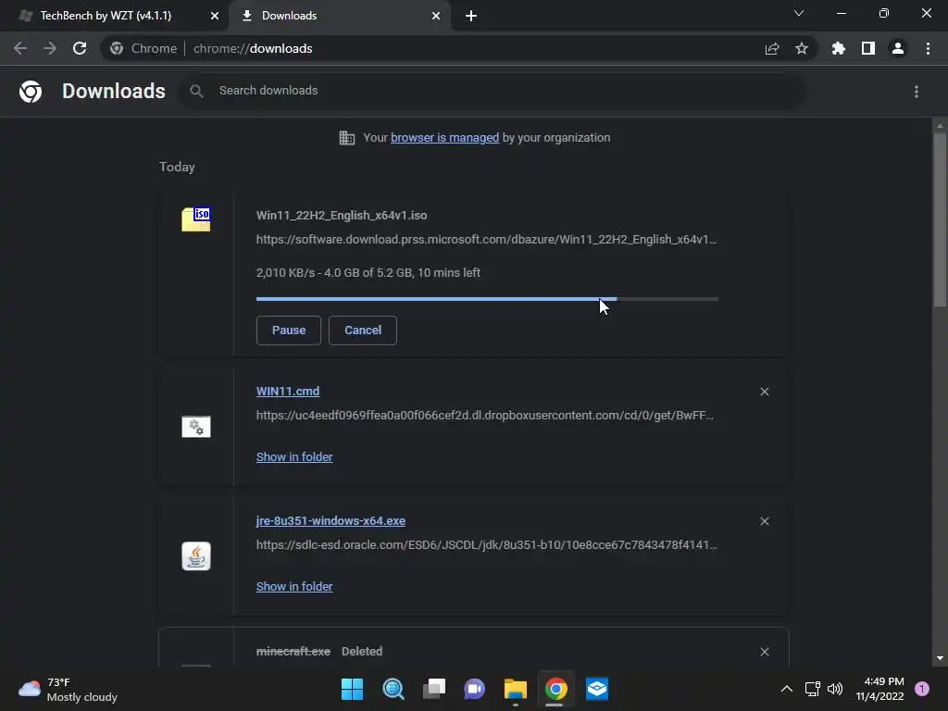Remove minecraft.exe entry from list

(x=765, y=652)
